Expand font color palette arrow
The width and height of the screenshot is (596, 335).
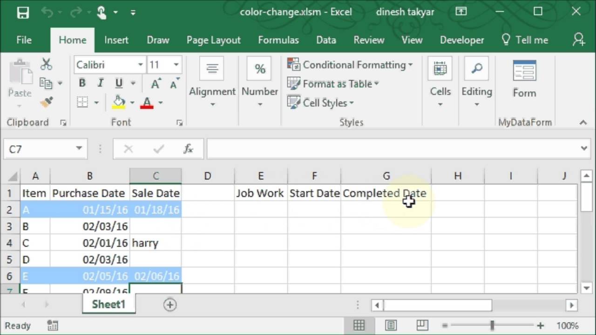tap(161, 102)
